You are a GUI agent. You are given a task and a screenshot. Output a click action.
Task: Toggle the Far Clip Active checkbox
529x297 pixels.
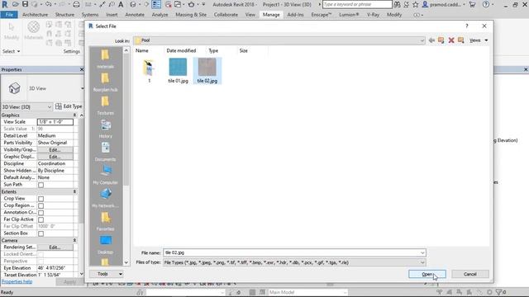[x=41, y=219]
